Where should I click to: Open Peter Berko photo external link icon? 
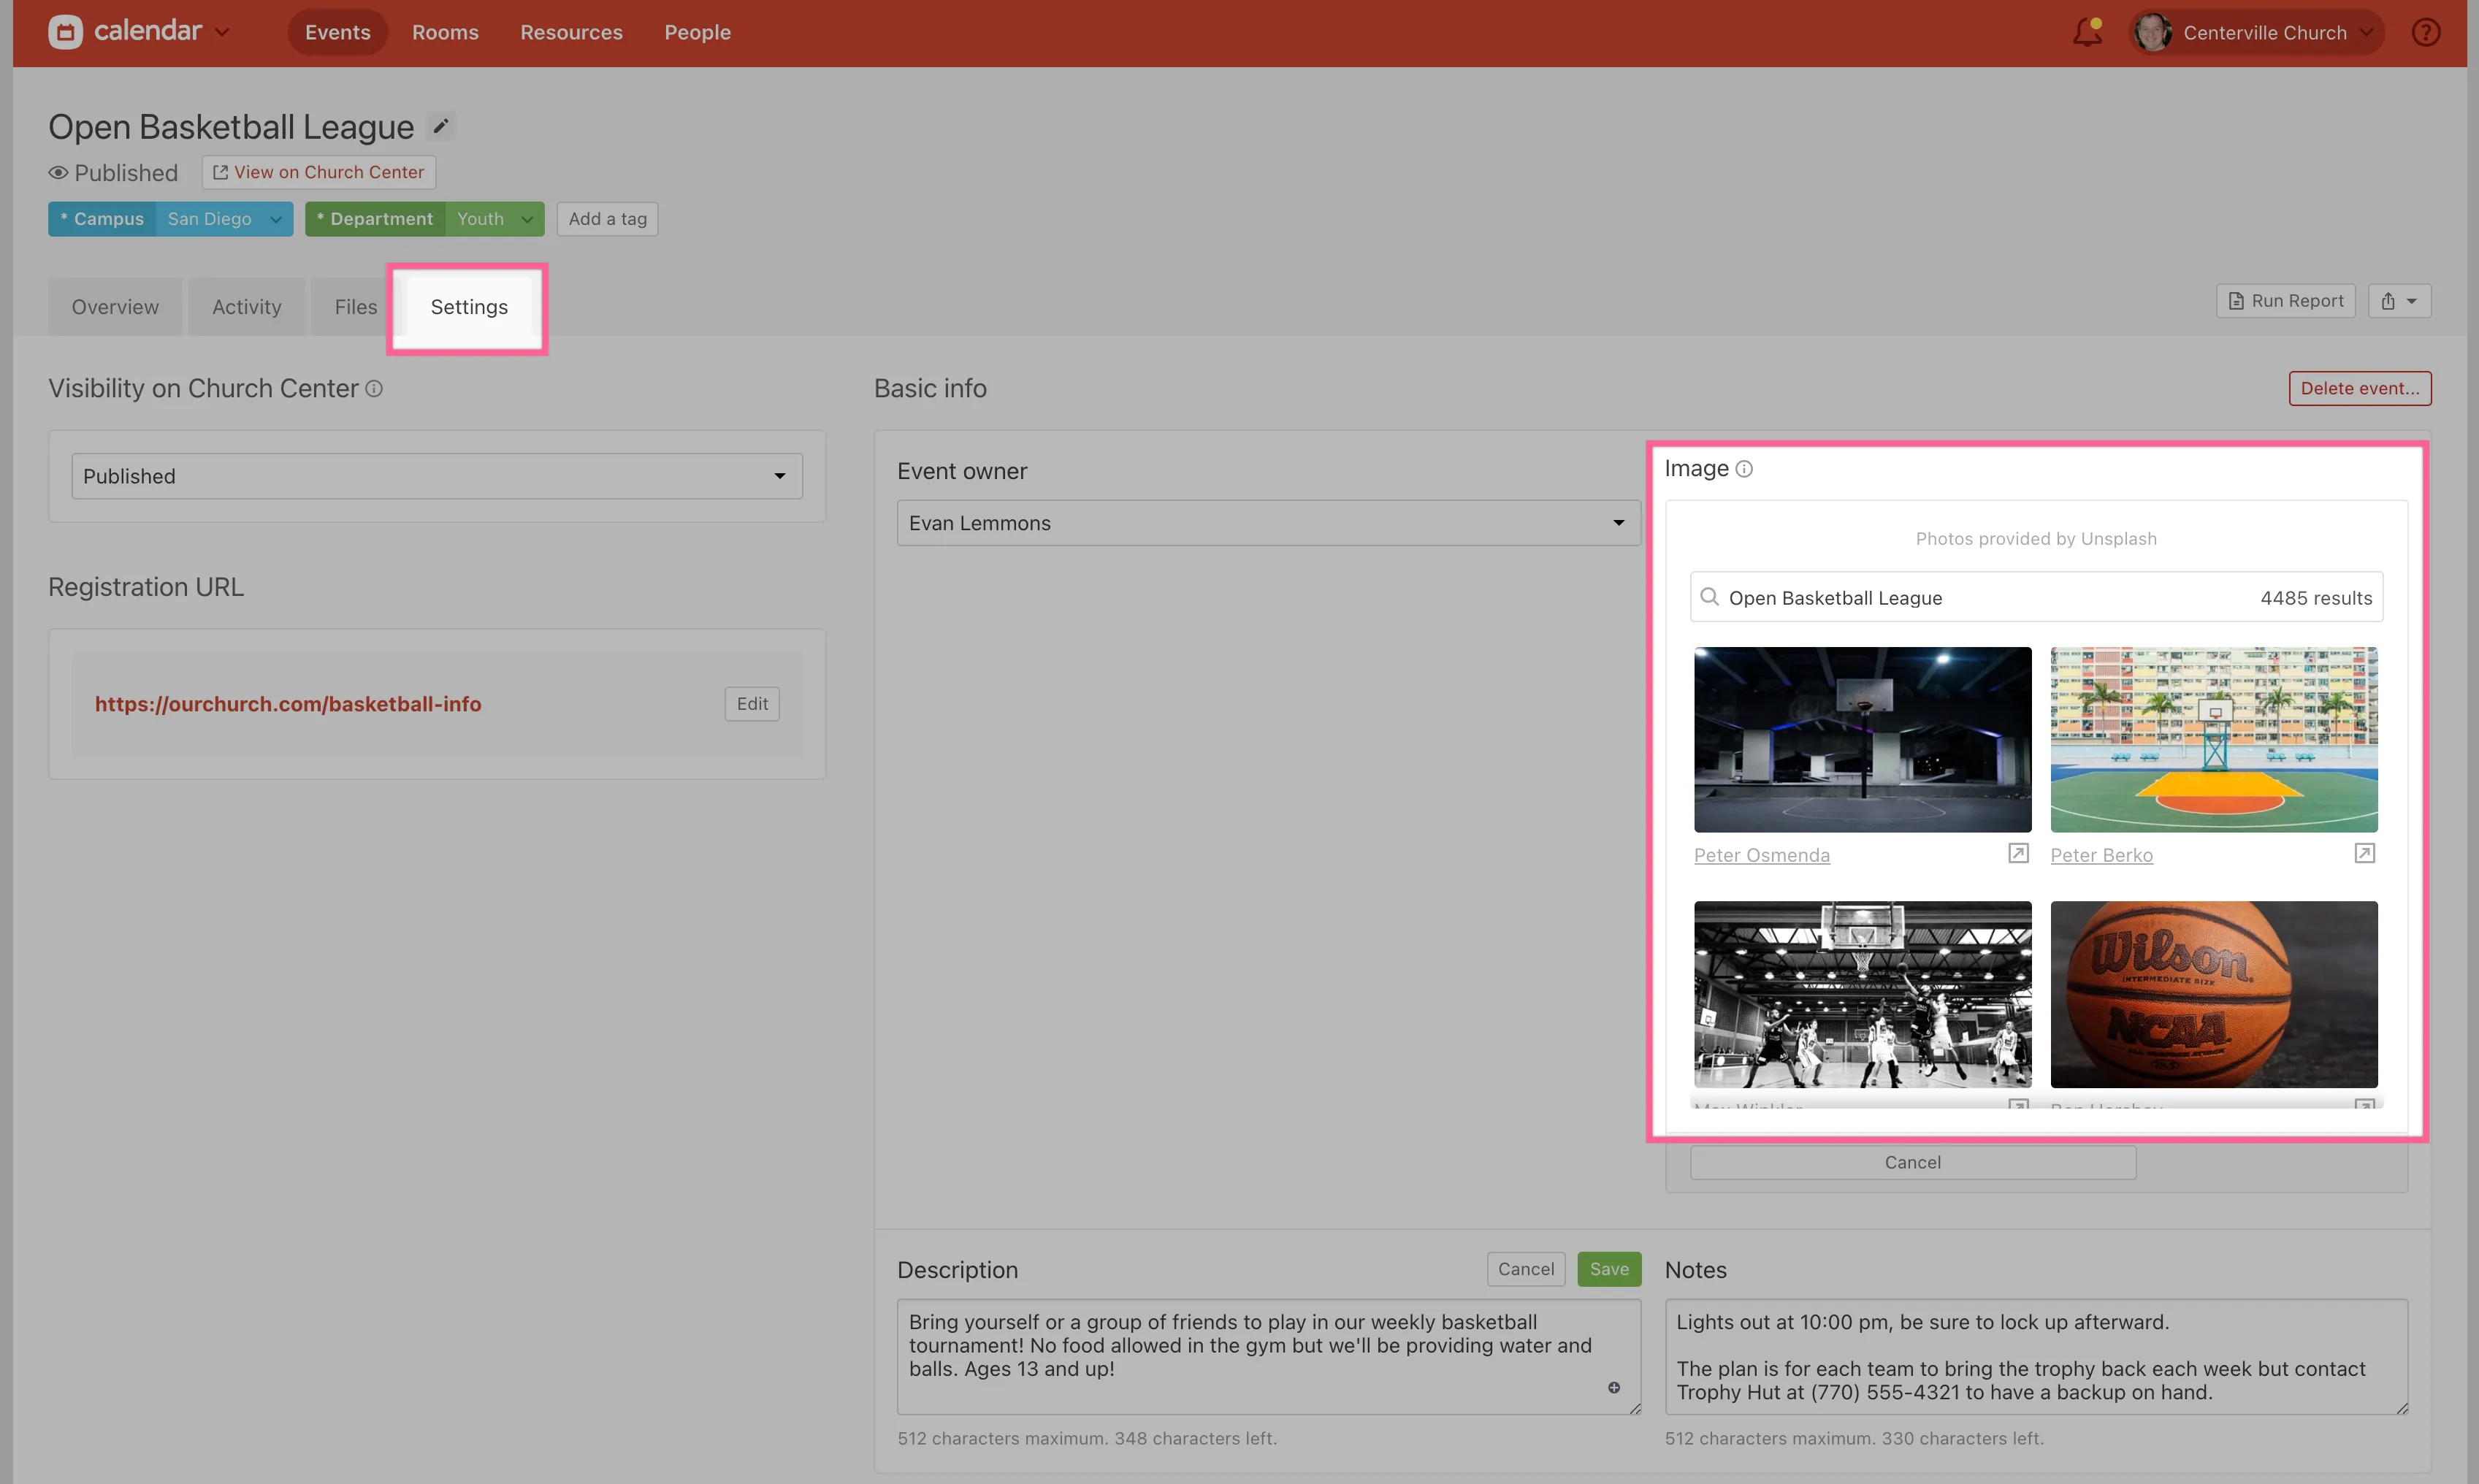click(2364, 853)
